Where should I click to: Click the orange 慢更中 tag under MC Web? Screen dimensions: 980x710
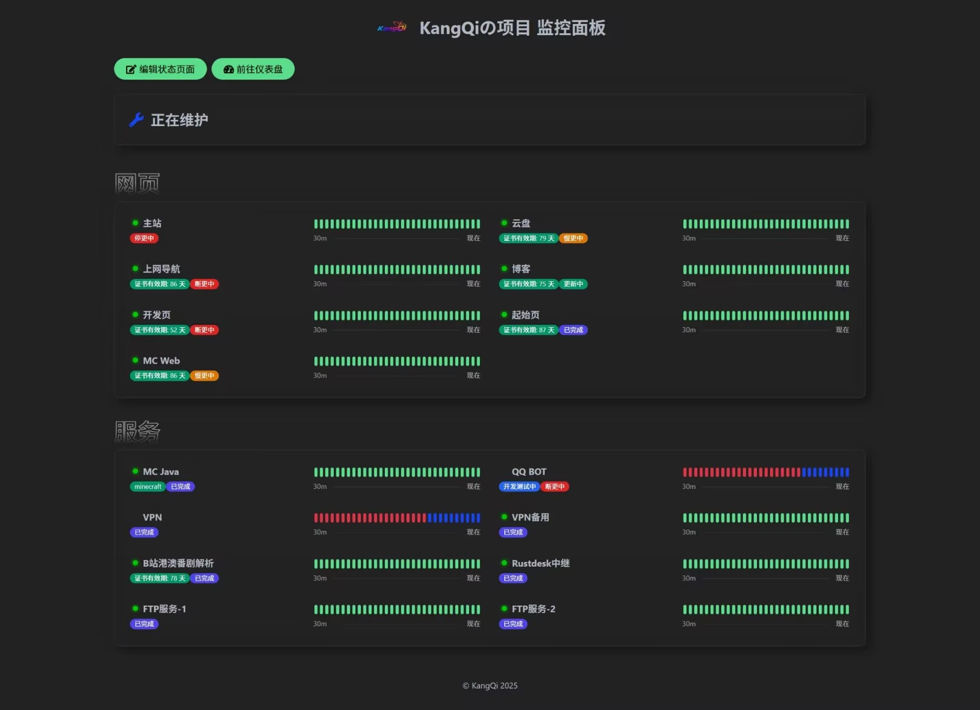click(x=204, y=376)
